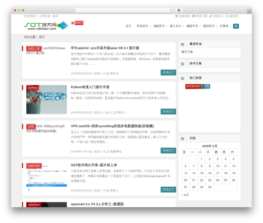Select the wordpress tag under 热门标签
This screenshot has height=223, width=263.
coord(193,86)
